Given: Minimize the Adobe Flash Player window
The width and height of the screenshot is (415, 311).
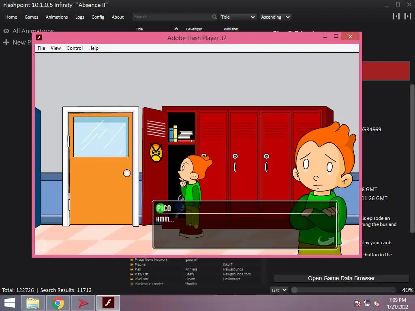Looking at the screenshot, I should [x=325, y=37].
